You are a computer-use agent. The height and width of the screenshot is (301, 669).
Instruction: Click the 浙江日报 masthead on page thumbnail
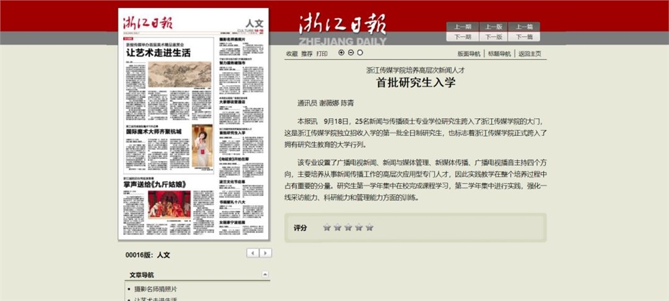148,22
